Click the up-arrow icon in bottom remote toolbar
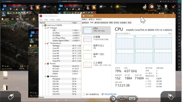This screenshot has width=182, height=102. (122, 98)
